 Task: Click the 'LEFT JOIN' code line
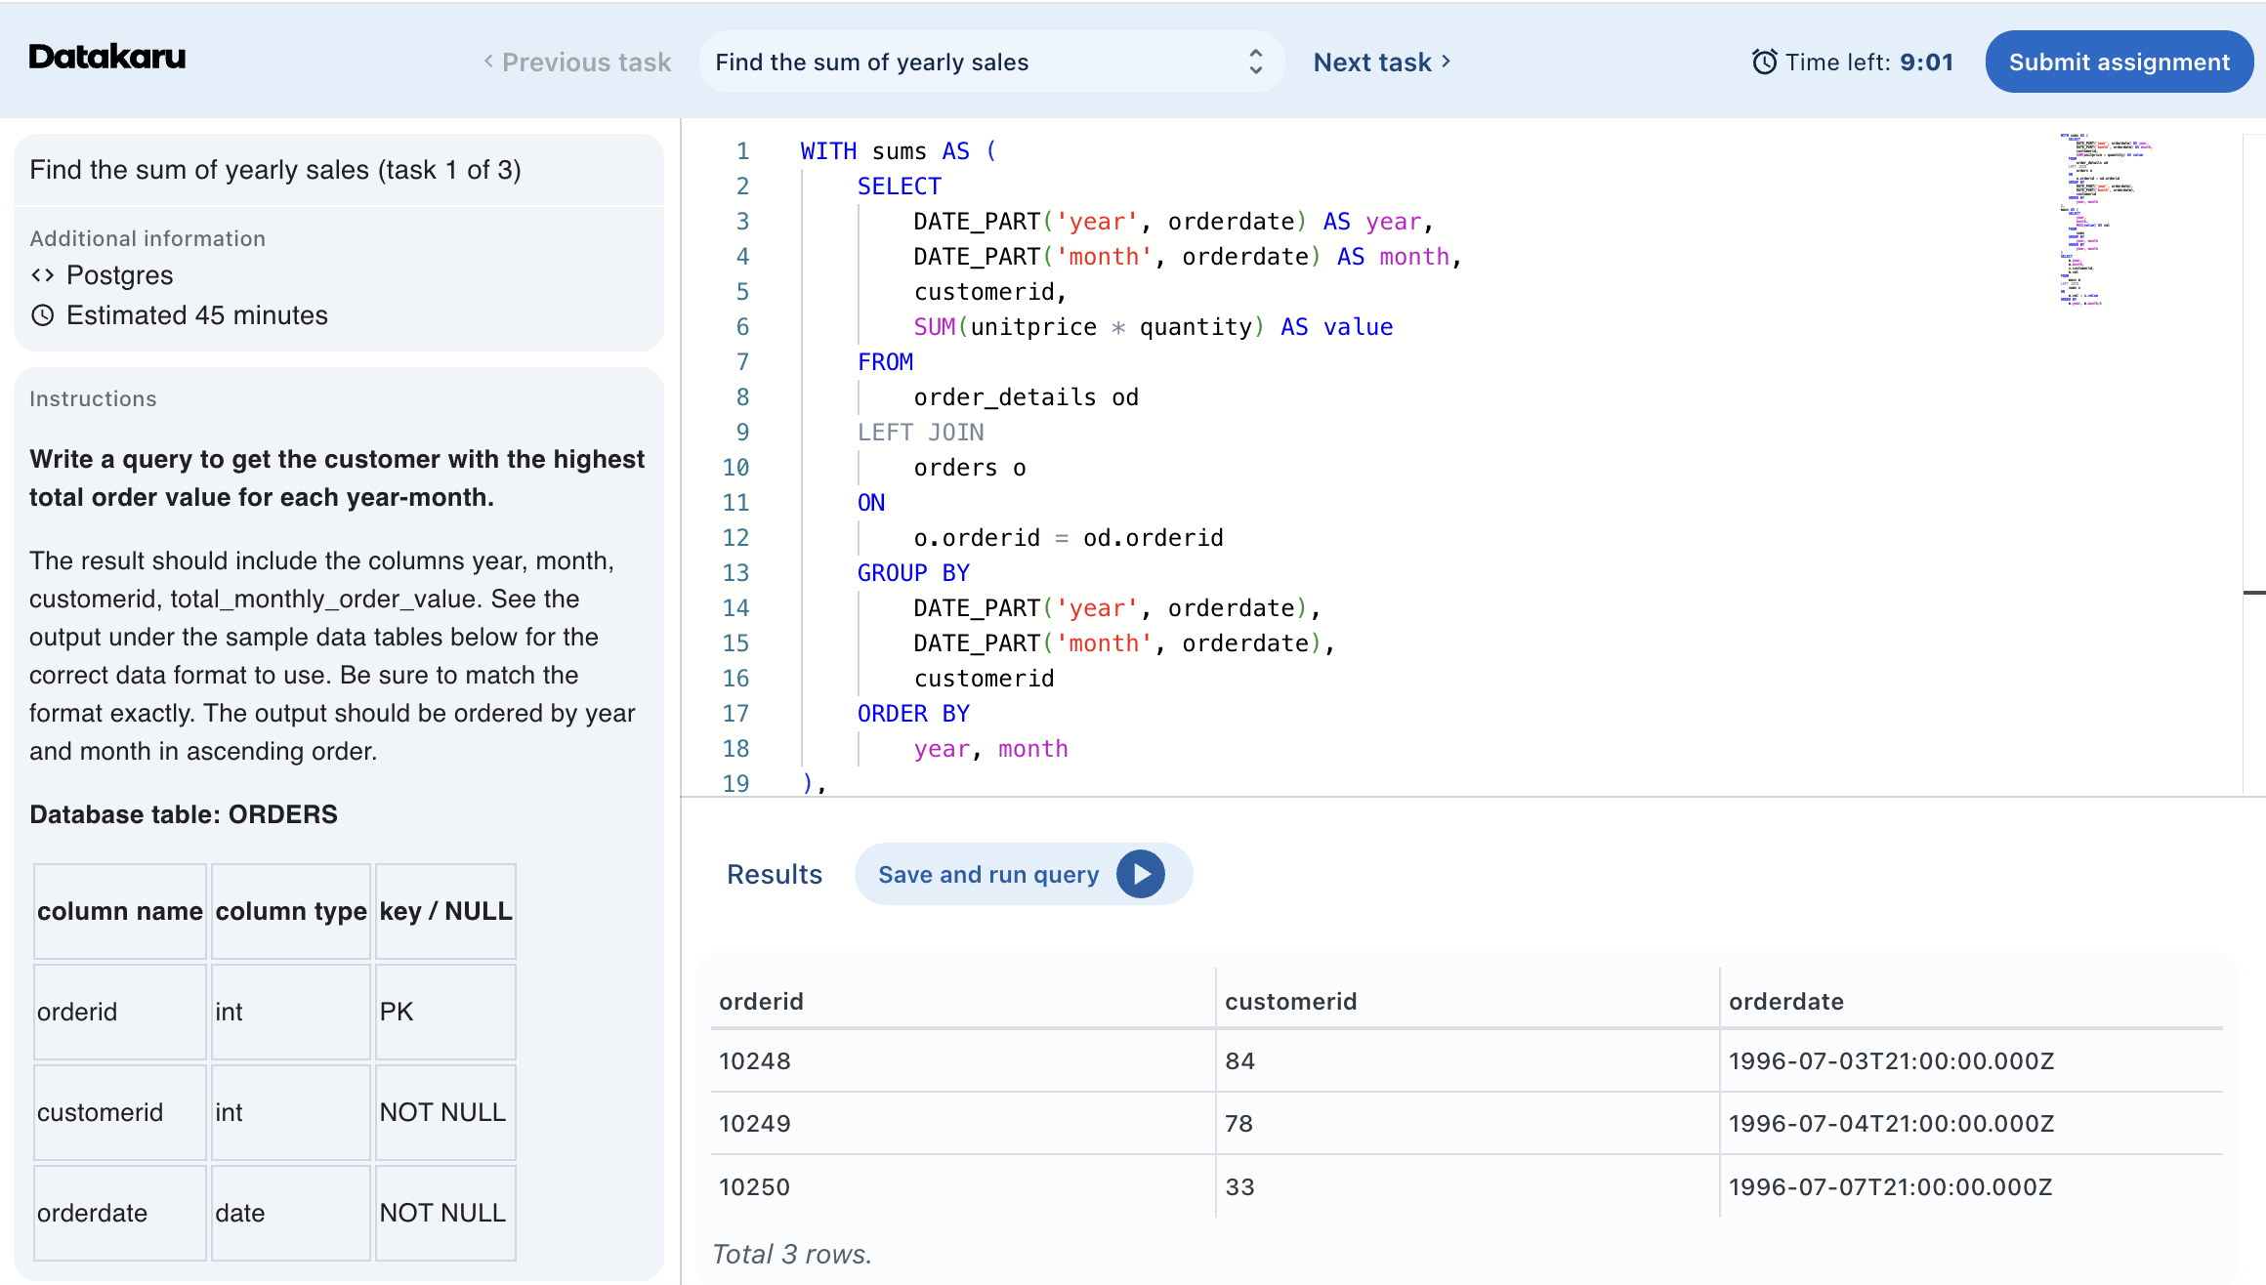pyautogui.click(x=920, y=433)
